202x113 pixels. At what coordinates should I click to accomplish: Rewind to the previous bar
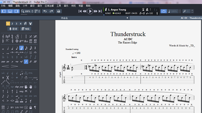(x=85, y=11)
